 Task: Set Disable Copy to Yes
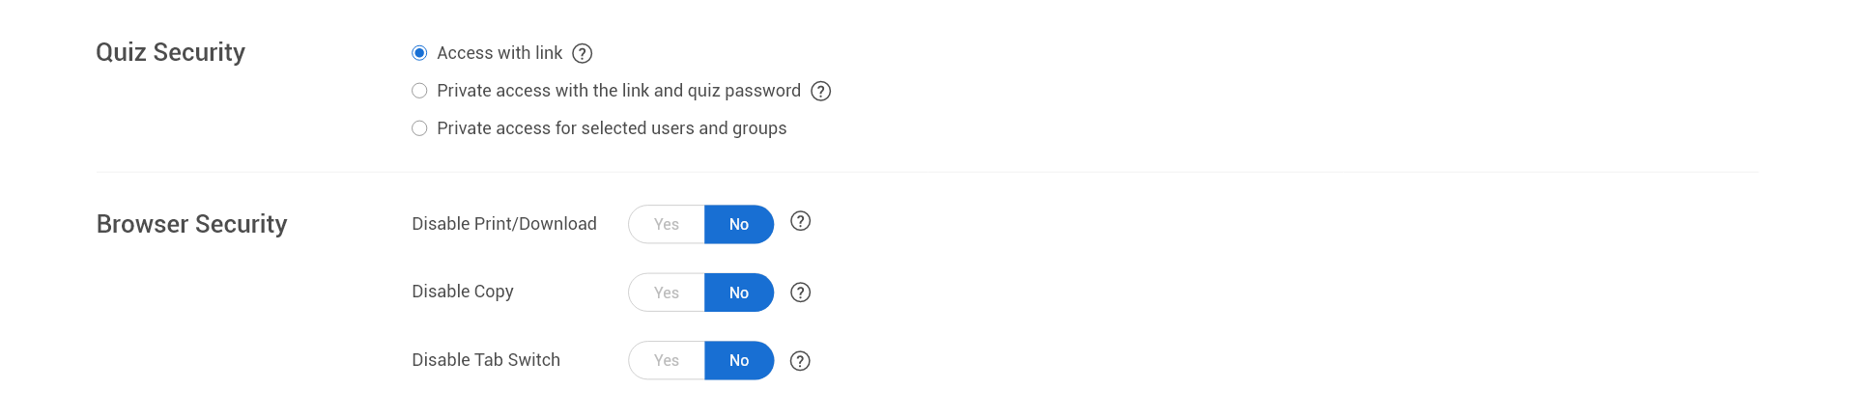point(667,293)
